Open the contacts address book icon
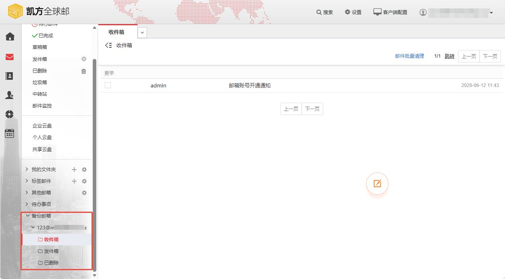This screenshot has height=279, width=505. click(x=10, y=76)
